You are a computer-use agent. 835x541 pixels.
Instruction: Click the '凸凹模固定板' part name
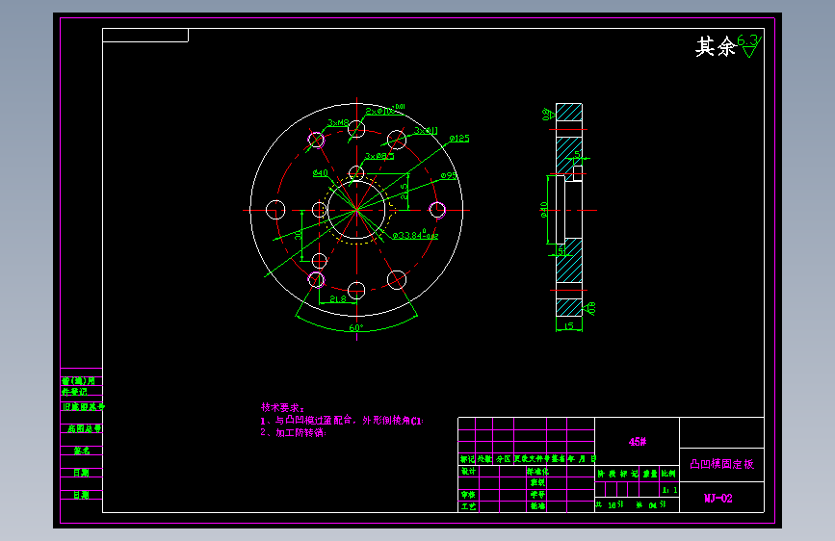(721, 464)
